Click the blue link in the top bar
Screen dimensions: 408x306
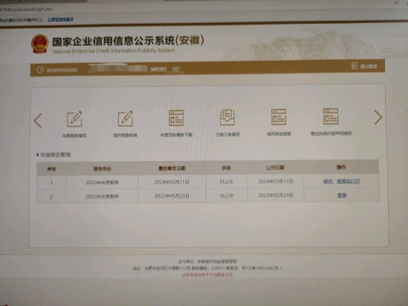[61, 19]
